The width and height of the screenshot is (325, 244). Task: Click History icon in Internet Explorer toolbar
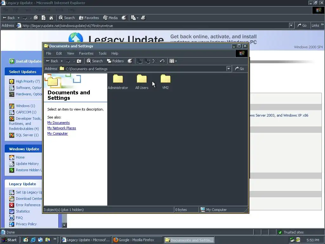pos(124,18)
